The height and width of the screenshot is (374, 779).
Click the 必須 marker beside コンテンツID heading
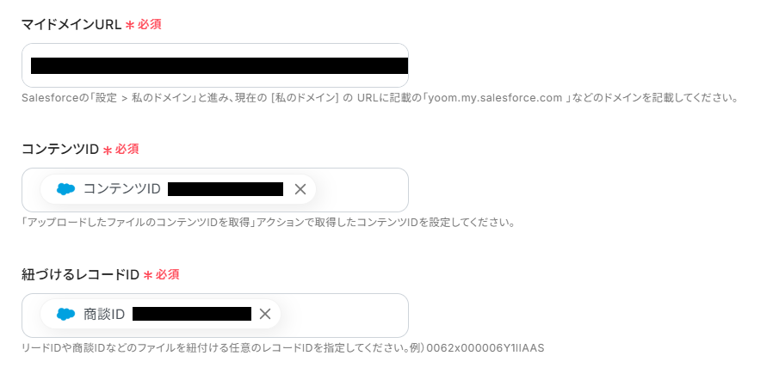click(x=127, y=149)
